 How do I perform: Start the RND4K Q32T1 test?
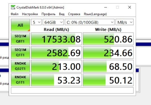coord(20,66)
